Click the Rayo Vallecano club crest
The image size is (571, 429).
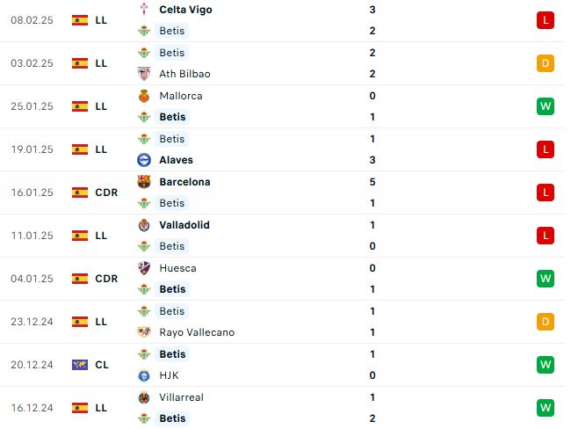pos(144,332)
